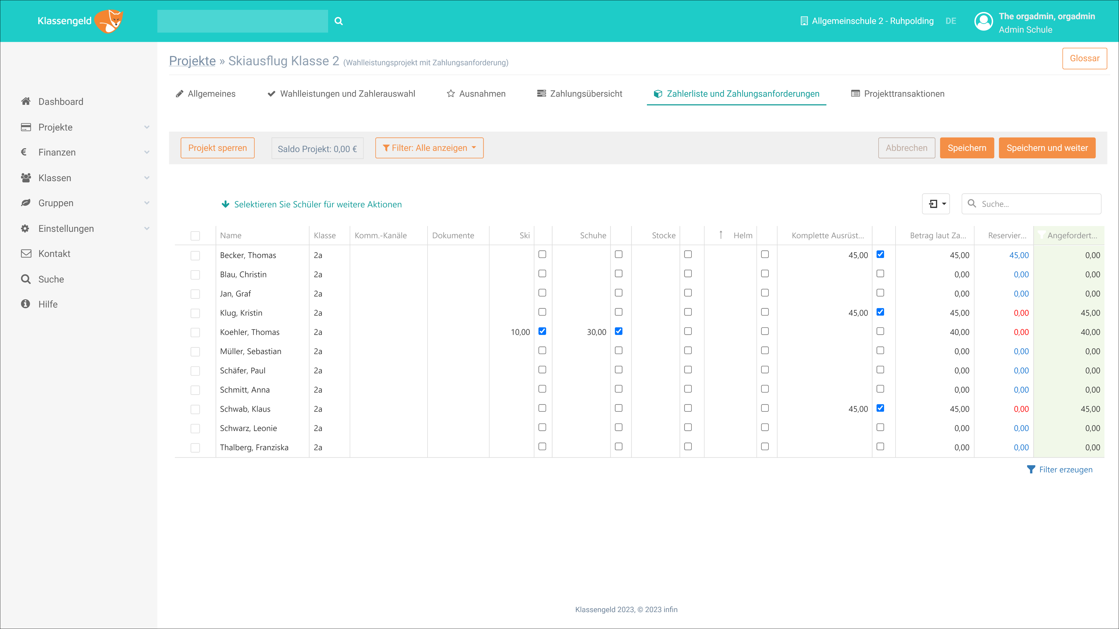Image resolution: width=1119 pixels, height=629 pixels.
Task: Switch to the Ausnahmen tab
Action: coord(476,94)
